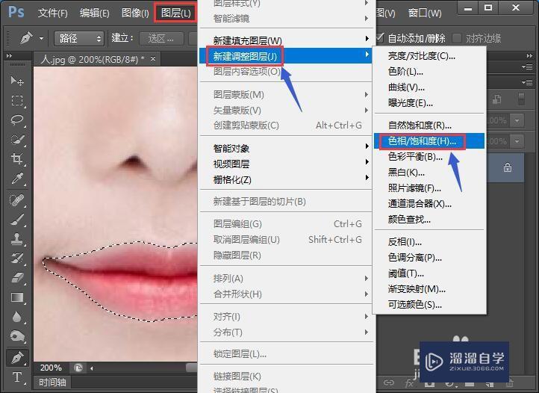Open the 文件(F) menu

coord(52,13)
